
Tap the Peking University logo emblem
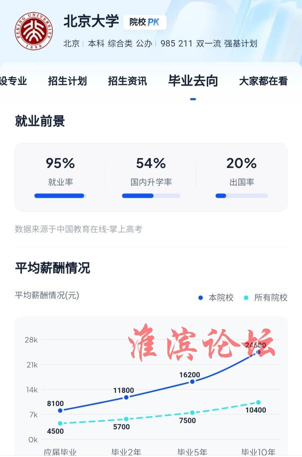(34, 31)
